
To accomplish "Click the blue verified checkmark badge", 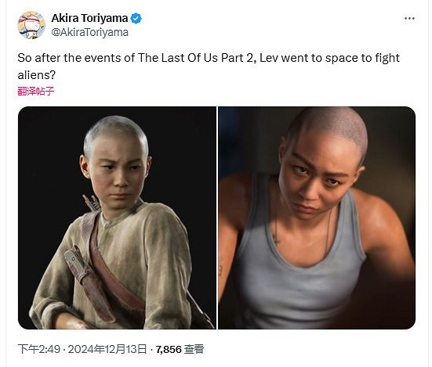I will (x=136, y=19).
